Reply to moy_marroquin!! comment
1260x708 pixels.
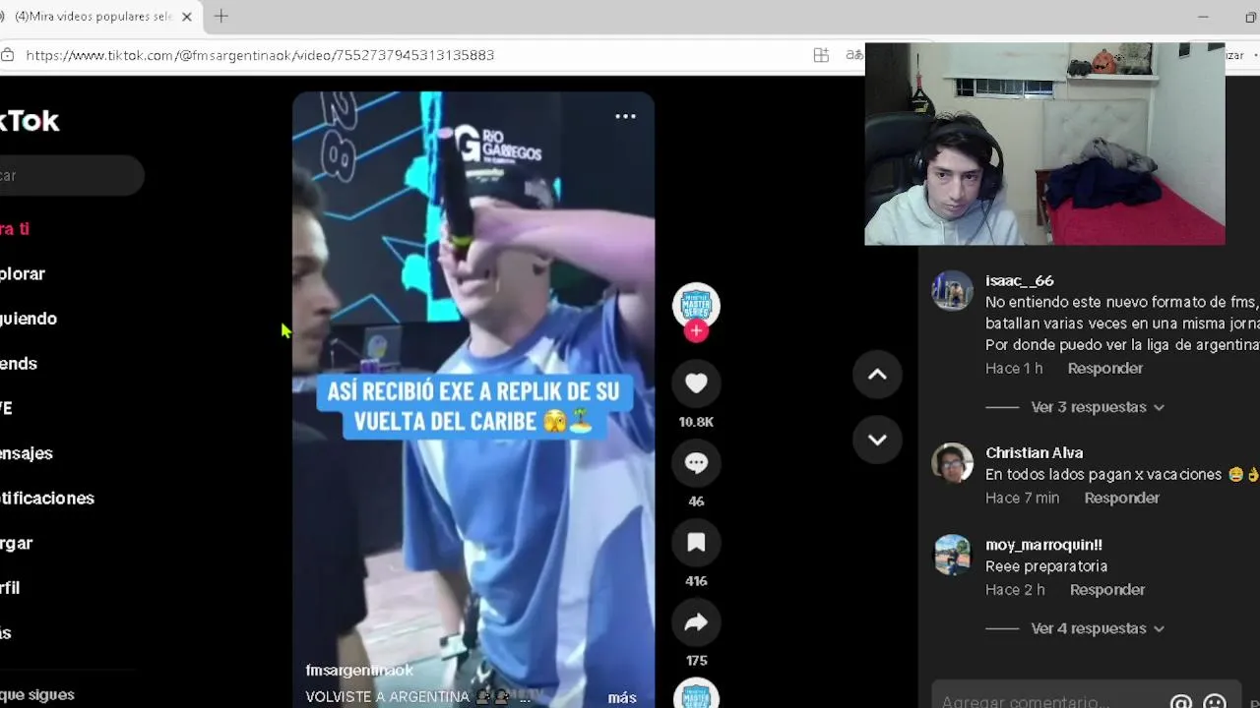pos(1107,590)
